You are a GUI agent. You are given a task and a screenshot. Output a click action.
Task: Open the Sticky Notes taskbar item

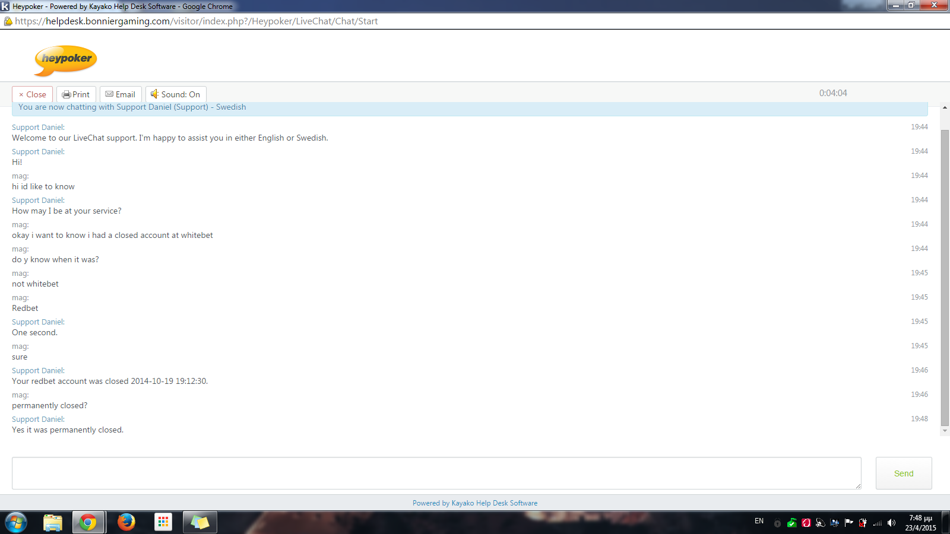pyautogui.click(x=200, y=522)
